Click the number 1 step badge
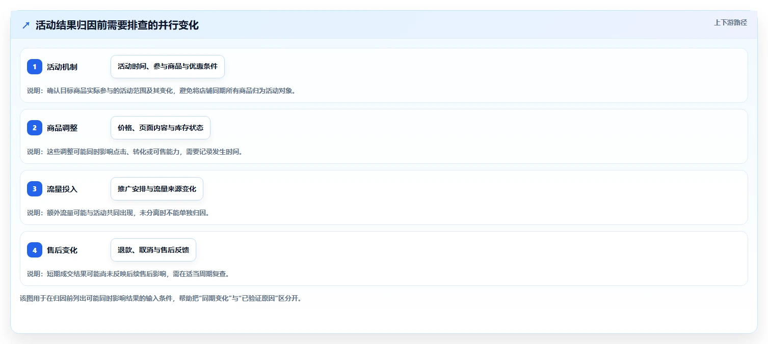Image resolution: width=768 pixels, height=344 pixels. [x=35, y=67]
